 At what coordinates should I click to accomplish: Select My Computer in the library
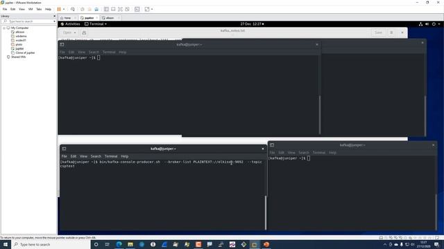[19, 28]
